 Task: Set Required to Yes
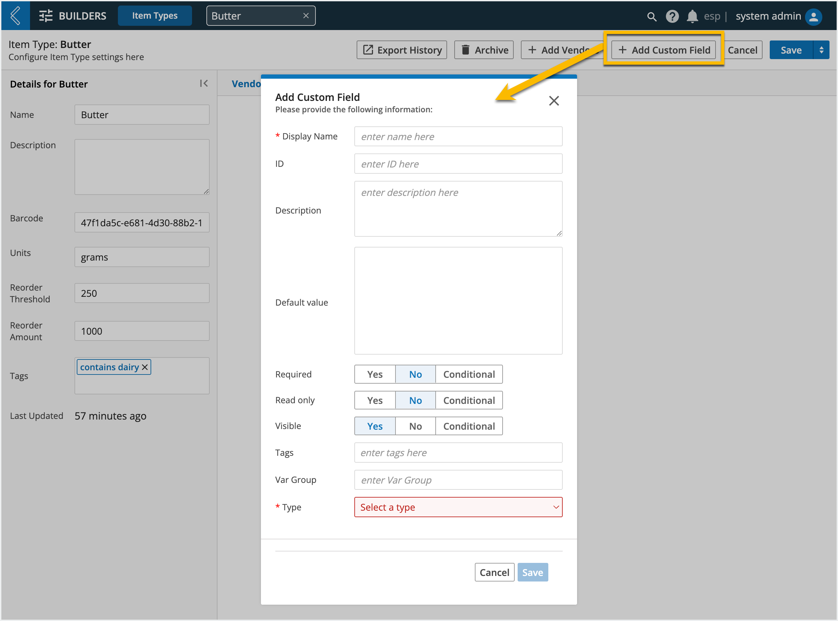[375, 374]
